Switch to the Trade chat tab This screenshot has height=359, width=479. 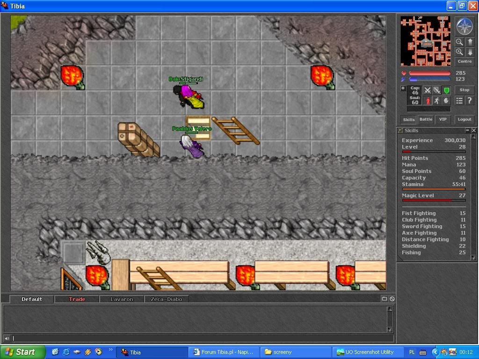(77, 299)
